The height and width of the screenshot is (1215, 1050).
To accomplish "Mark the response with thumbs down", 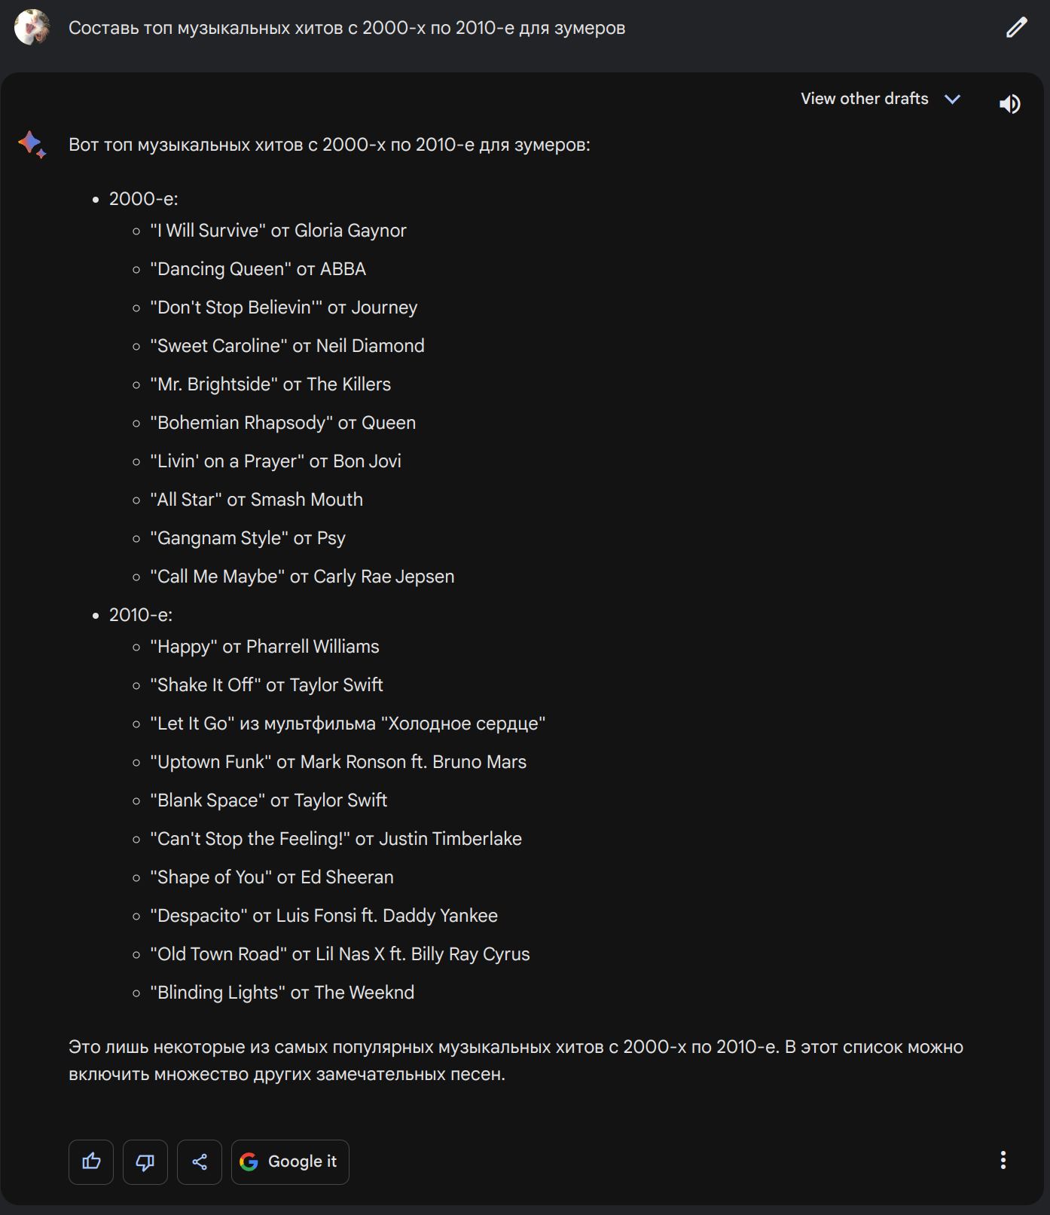I will click(x=145, y=1161).
